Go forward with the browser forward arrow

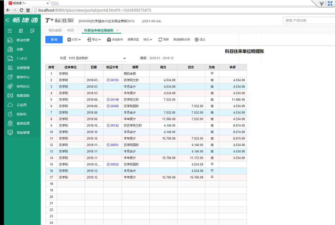pos(15,10)
